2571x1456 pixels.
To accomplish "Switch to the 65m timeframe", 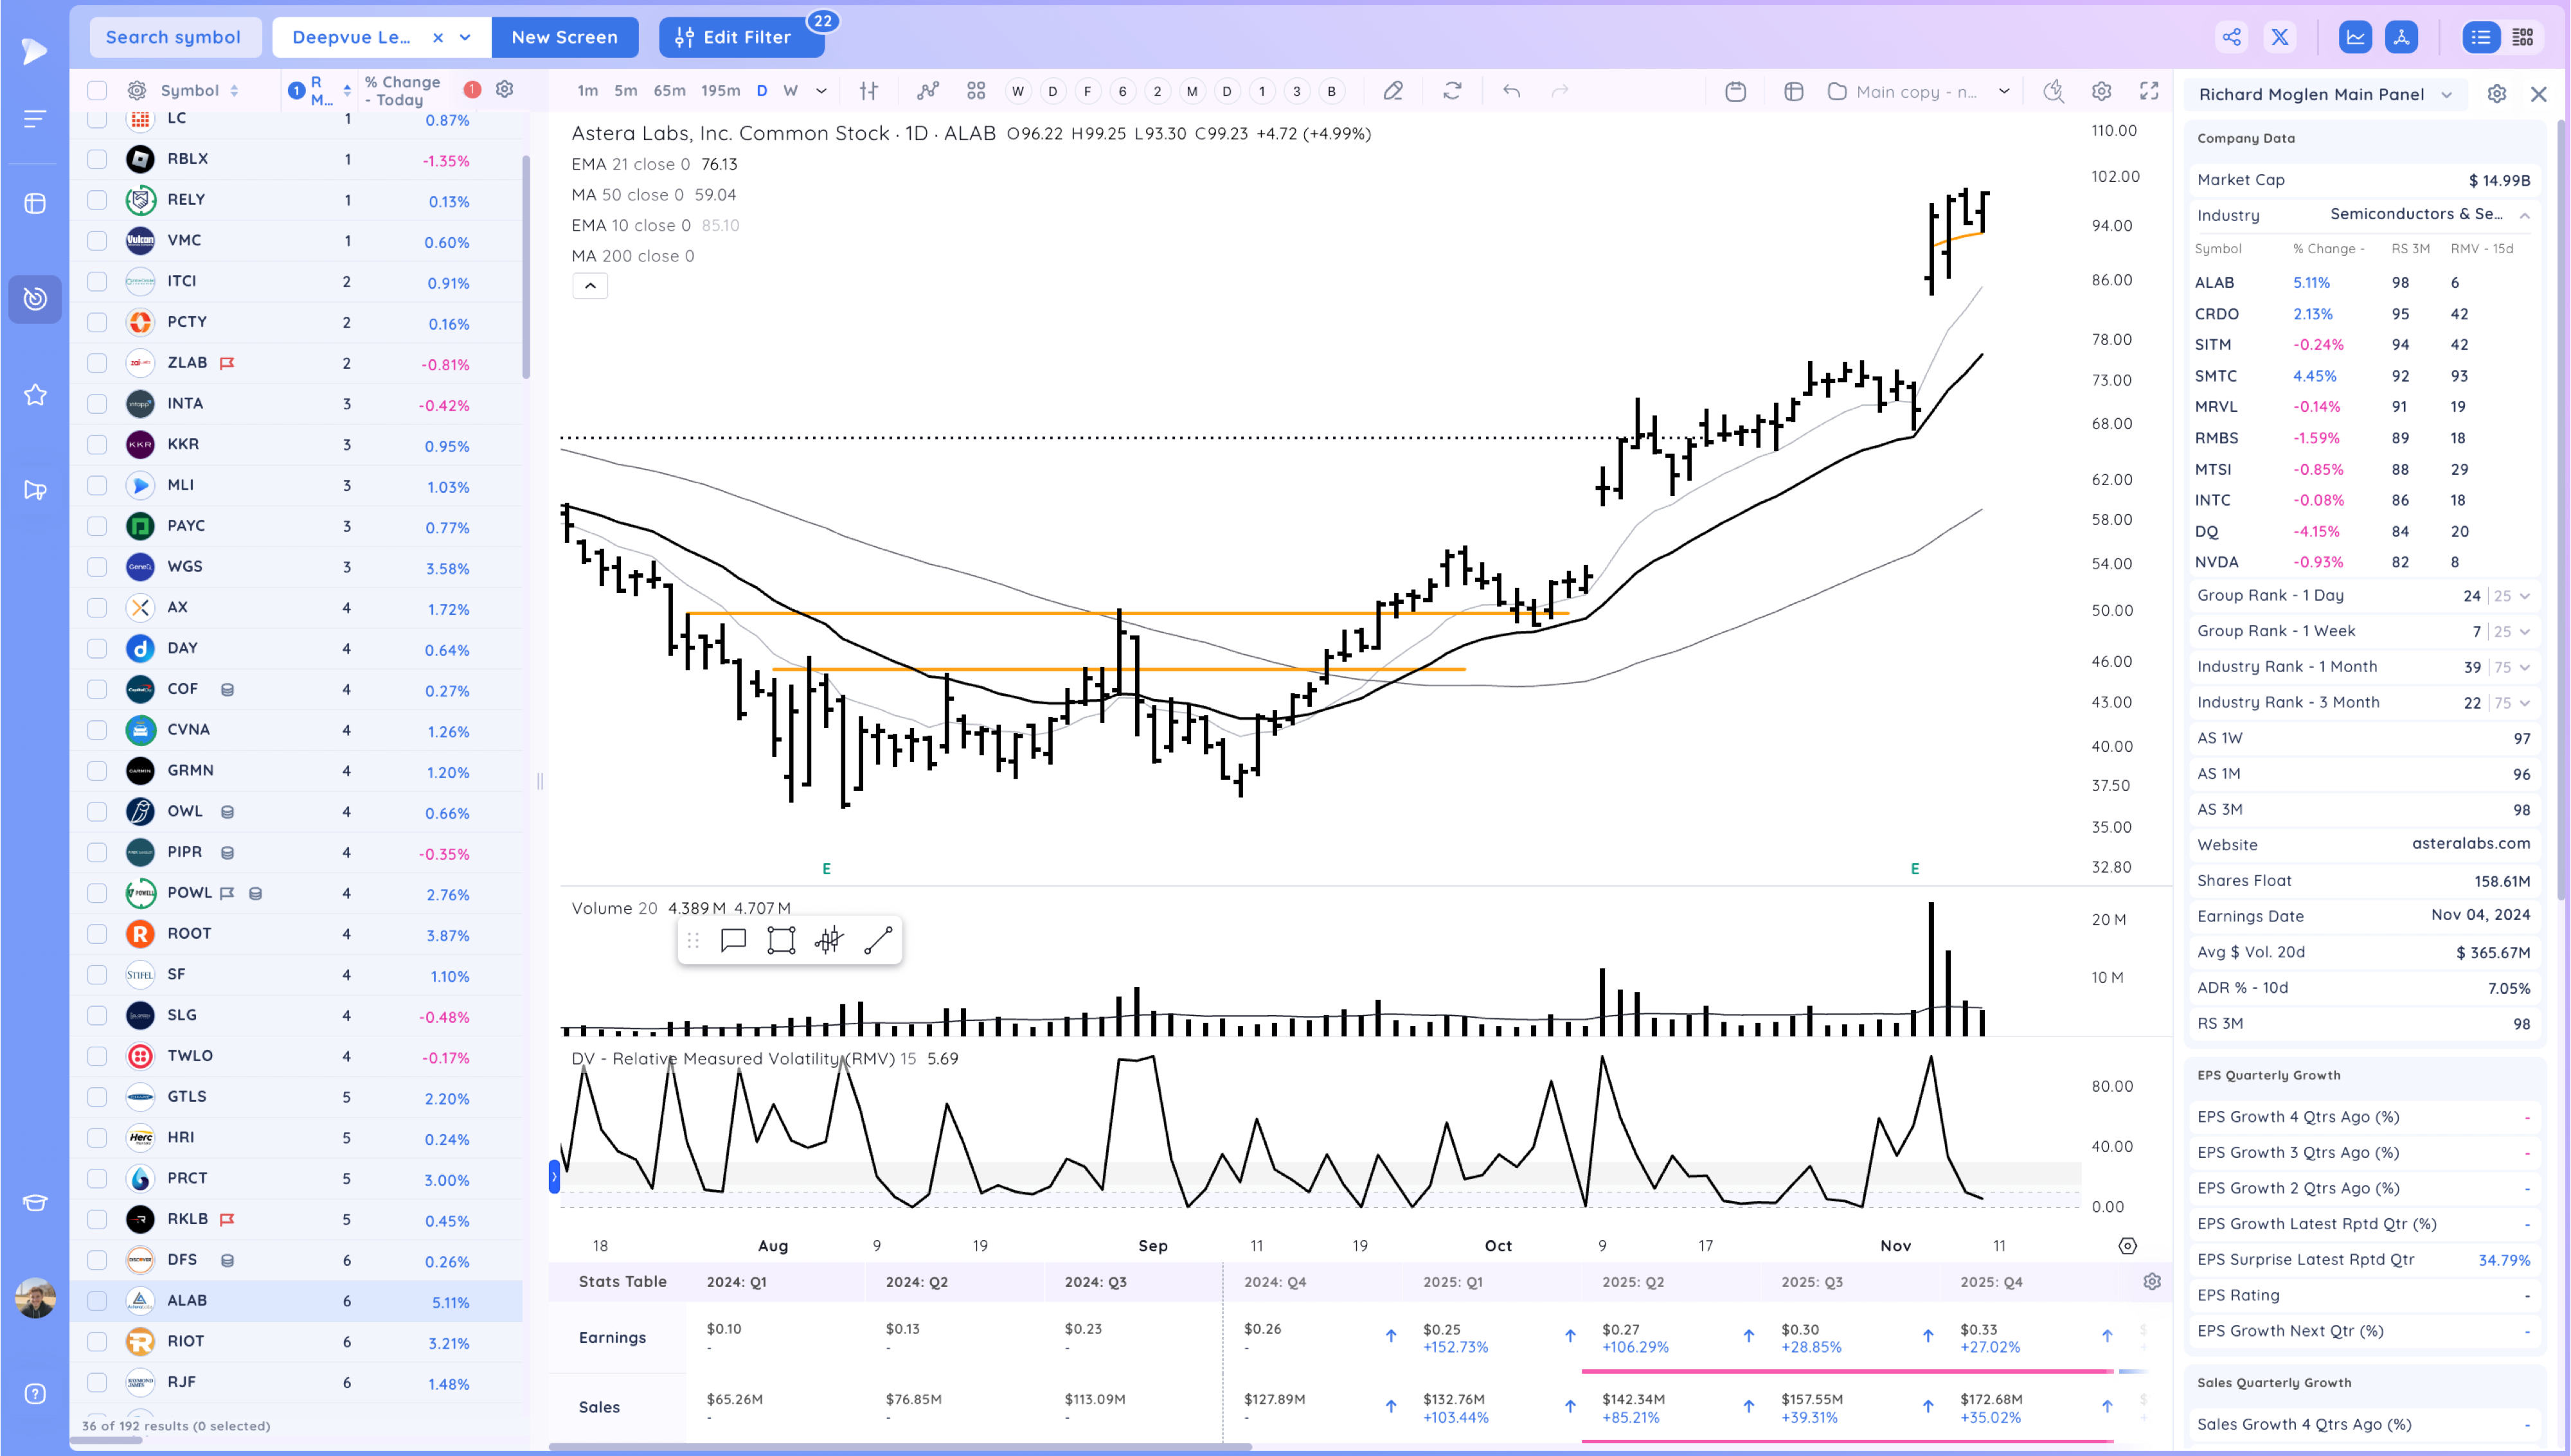I will coord(669,91).
